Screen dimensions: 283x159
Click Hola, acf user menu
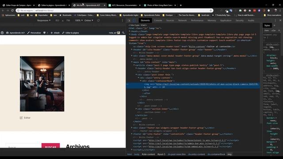(114, 33)
